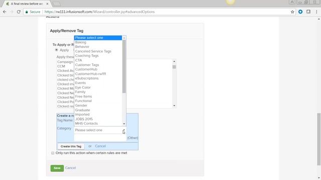Click tag list box scroll-up arrow
321x180 pixels.
[174, 61]
